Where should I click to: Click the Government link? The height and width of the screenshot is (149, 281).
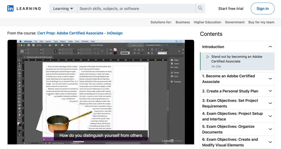pos(234,22)
